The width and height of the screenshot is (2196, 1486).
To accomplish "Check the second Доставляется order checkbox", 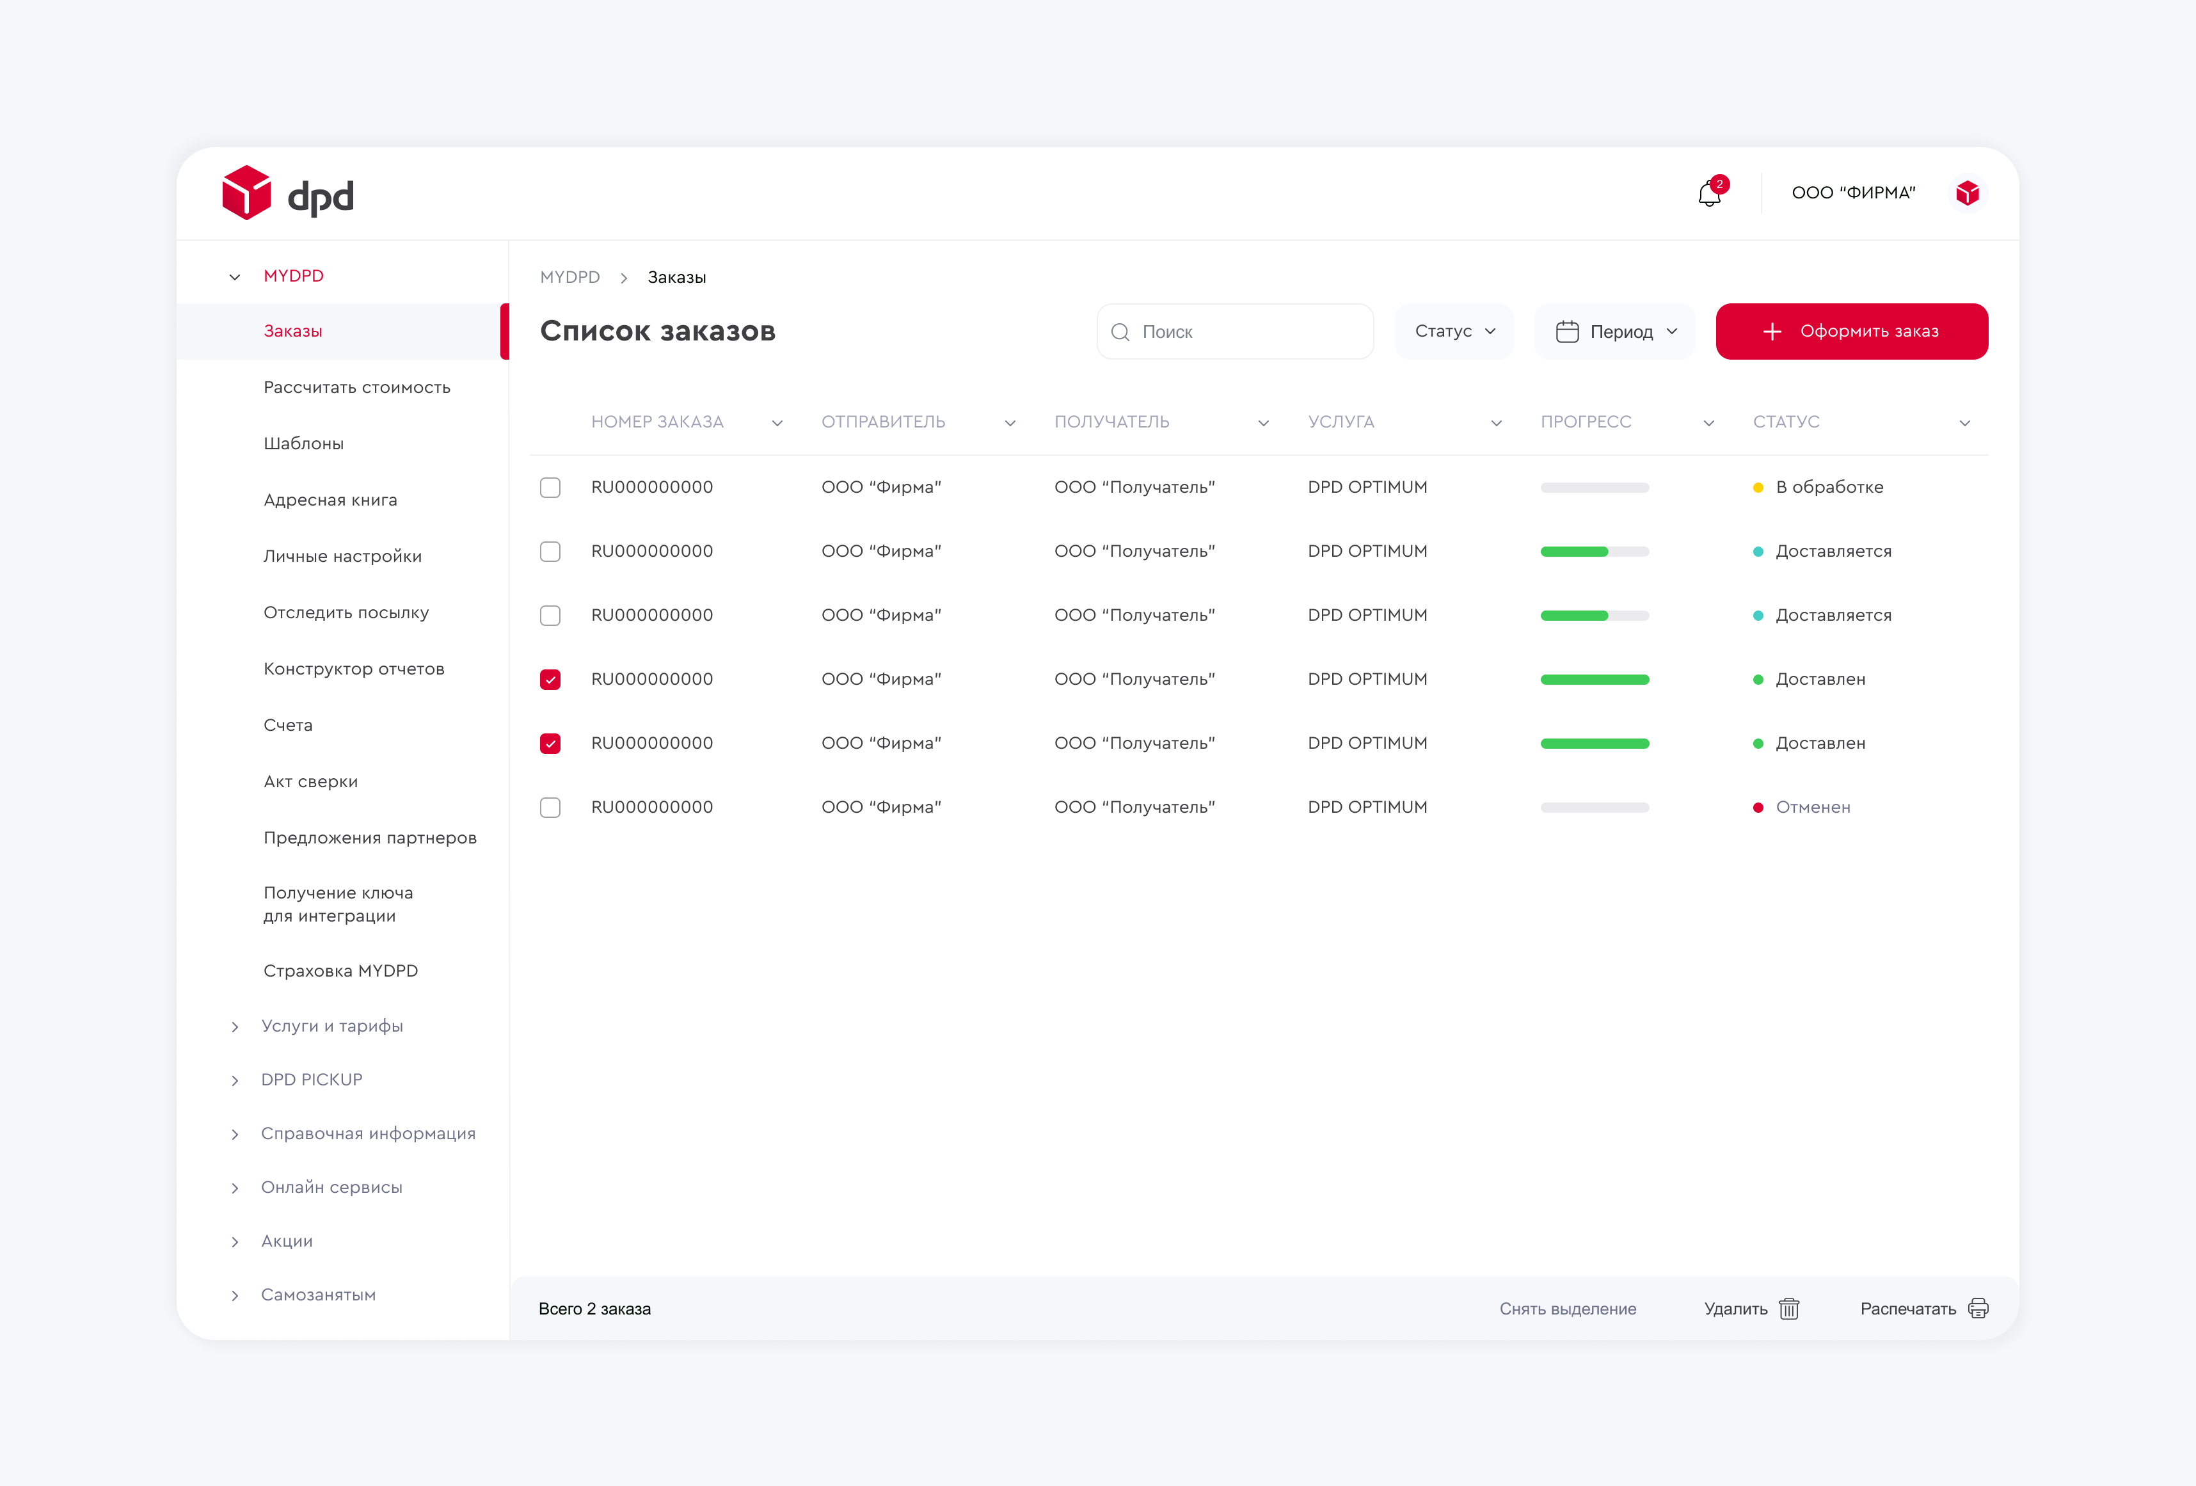I will [550, 616].
